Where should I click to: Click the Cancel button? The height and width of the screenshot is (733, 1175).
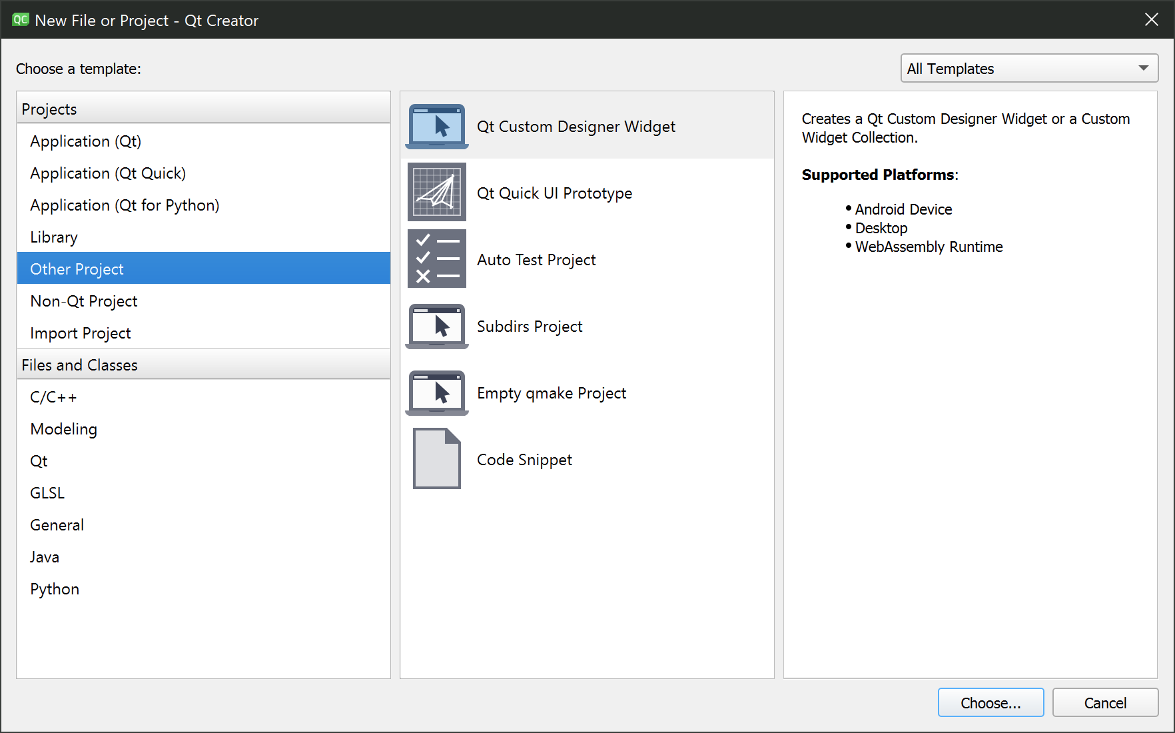[1104, 703]
